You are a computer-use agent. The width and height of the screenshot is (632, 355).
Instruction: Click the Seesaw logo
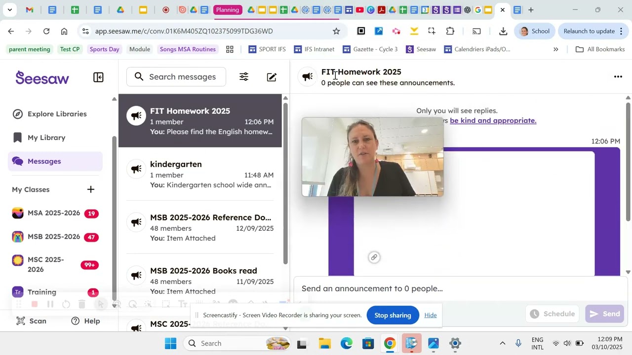point(42,77)
